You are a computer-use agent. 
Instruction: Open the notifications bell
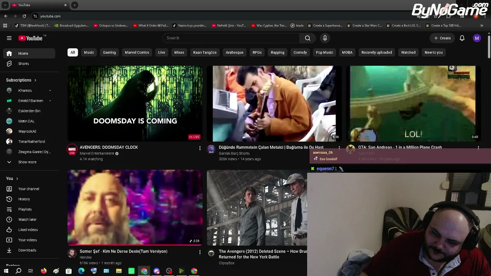(x=462, y=38)
